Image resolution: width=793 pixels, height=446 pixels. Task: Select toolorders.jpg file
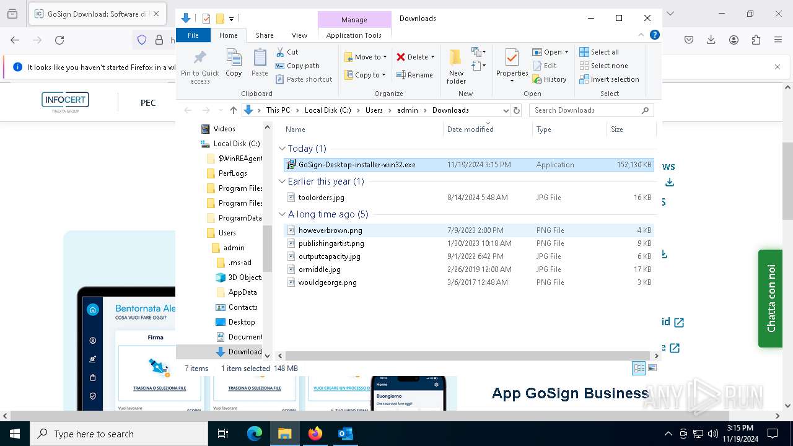tap(468, 198)
